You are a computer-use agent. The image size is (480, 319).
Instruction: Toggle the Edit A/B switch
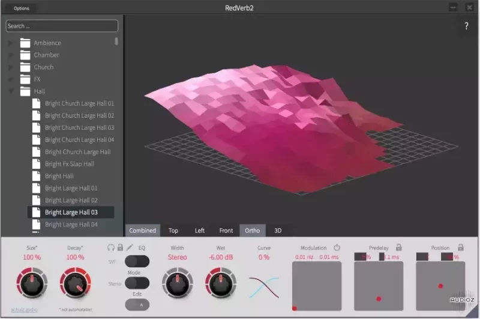click(x=137, y=305)
